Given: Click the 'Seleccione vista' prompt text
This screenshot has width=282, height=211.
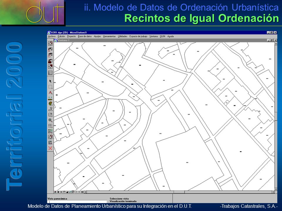Looking at the screenshot, I should [119, 199].
